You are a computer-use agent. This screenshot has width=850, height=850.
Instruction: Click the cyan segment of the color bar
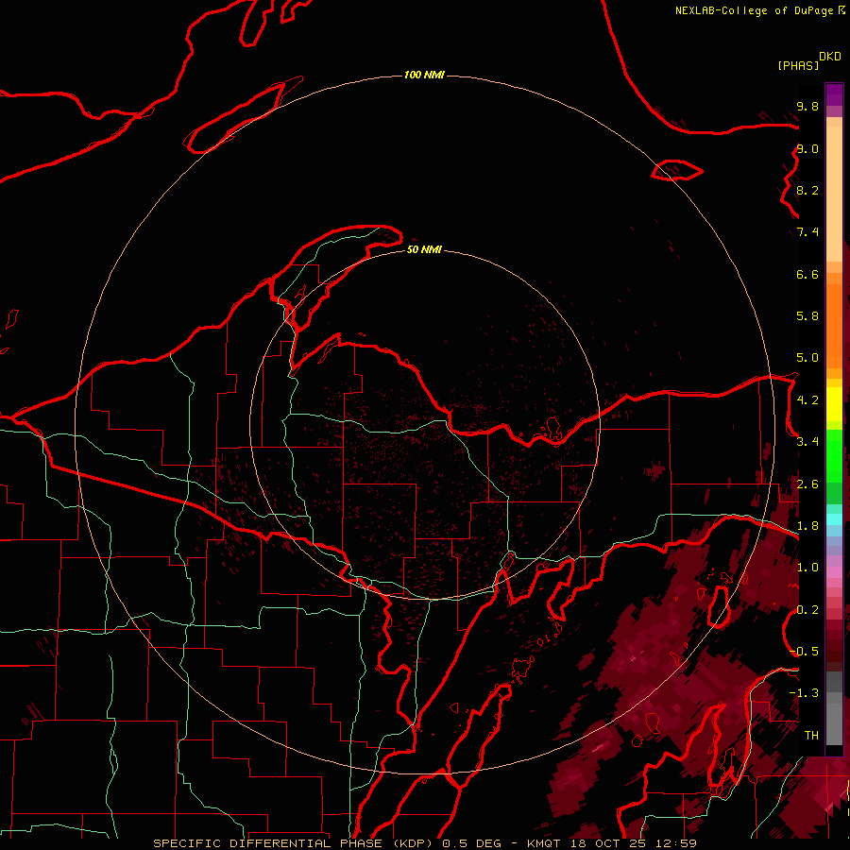click(x=834, y=519)
